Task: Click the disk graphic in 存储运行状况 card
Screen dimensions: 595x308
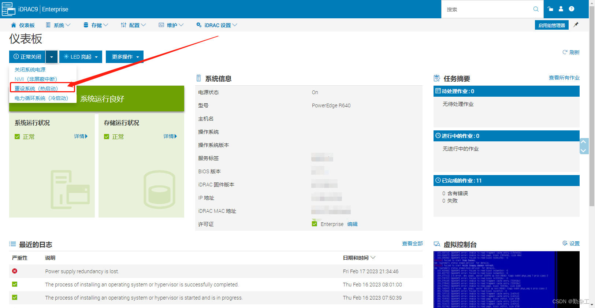Action: click(x=159, y=189)
